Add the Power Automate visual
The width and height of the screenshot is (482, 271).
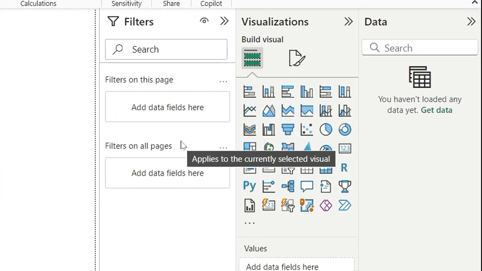[x=345, y=205]
